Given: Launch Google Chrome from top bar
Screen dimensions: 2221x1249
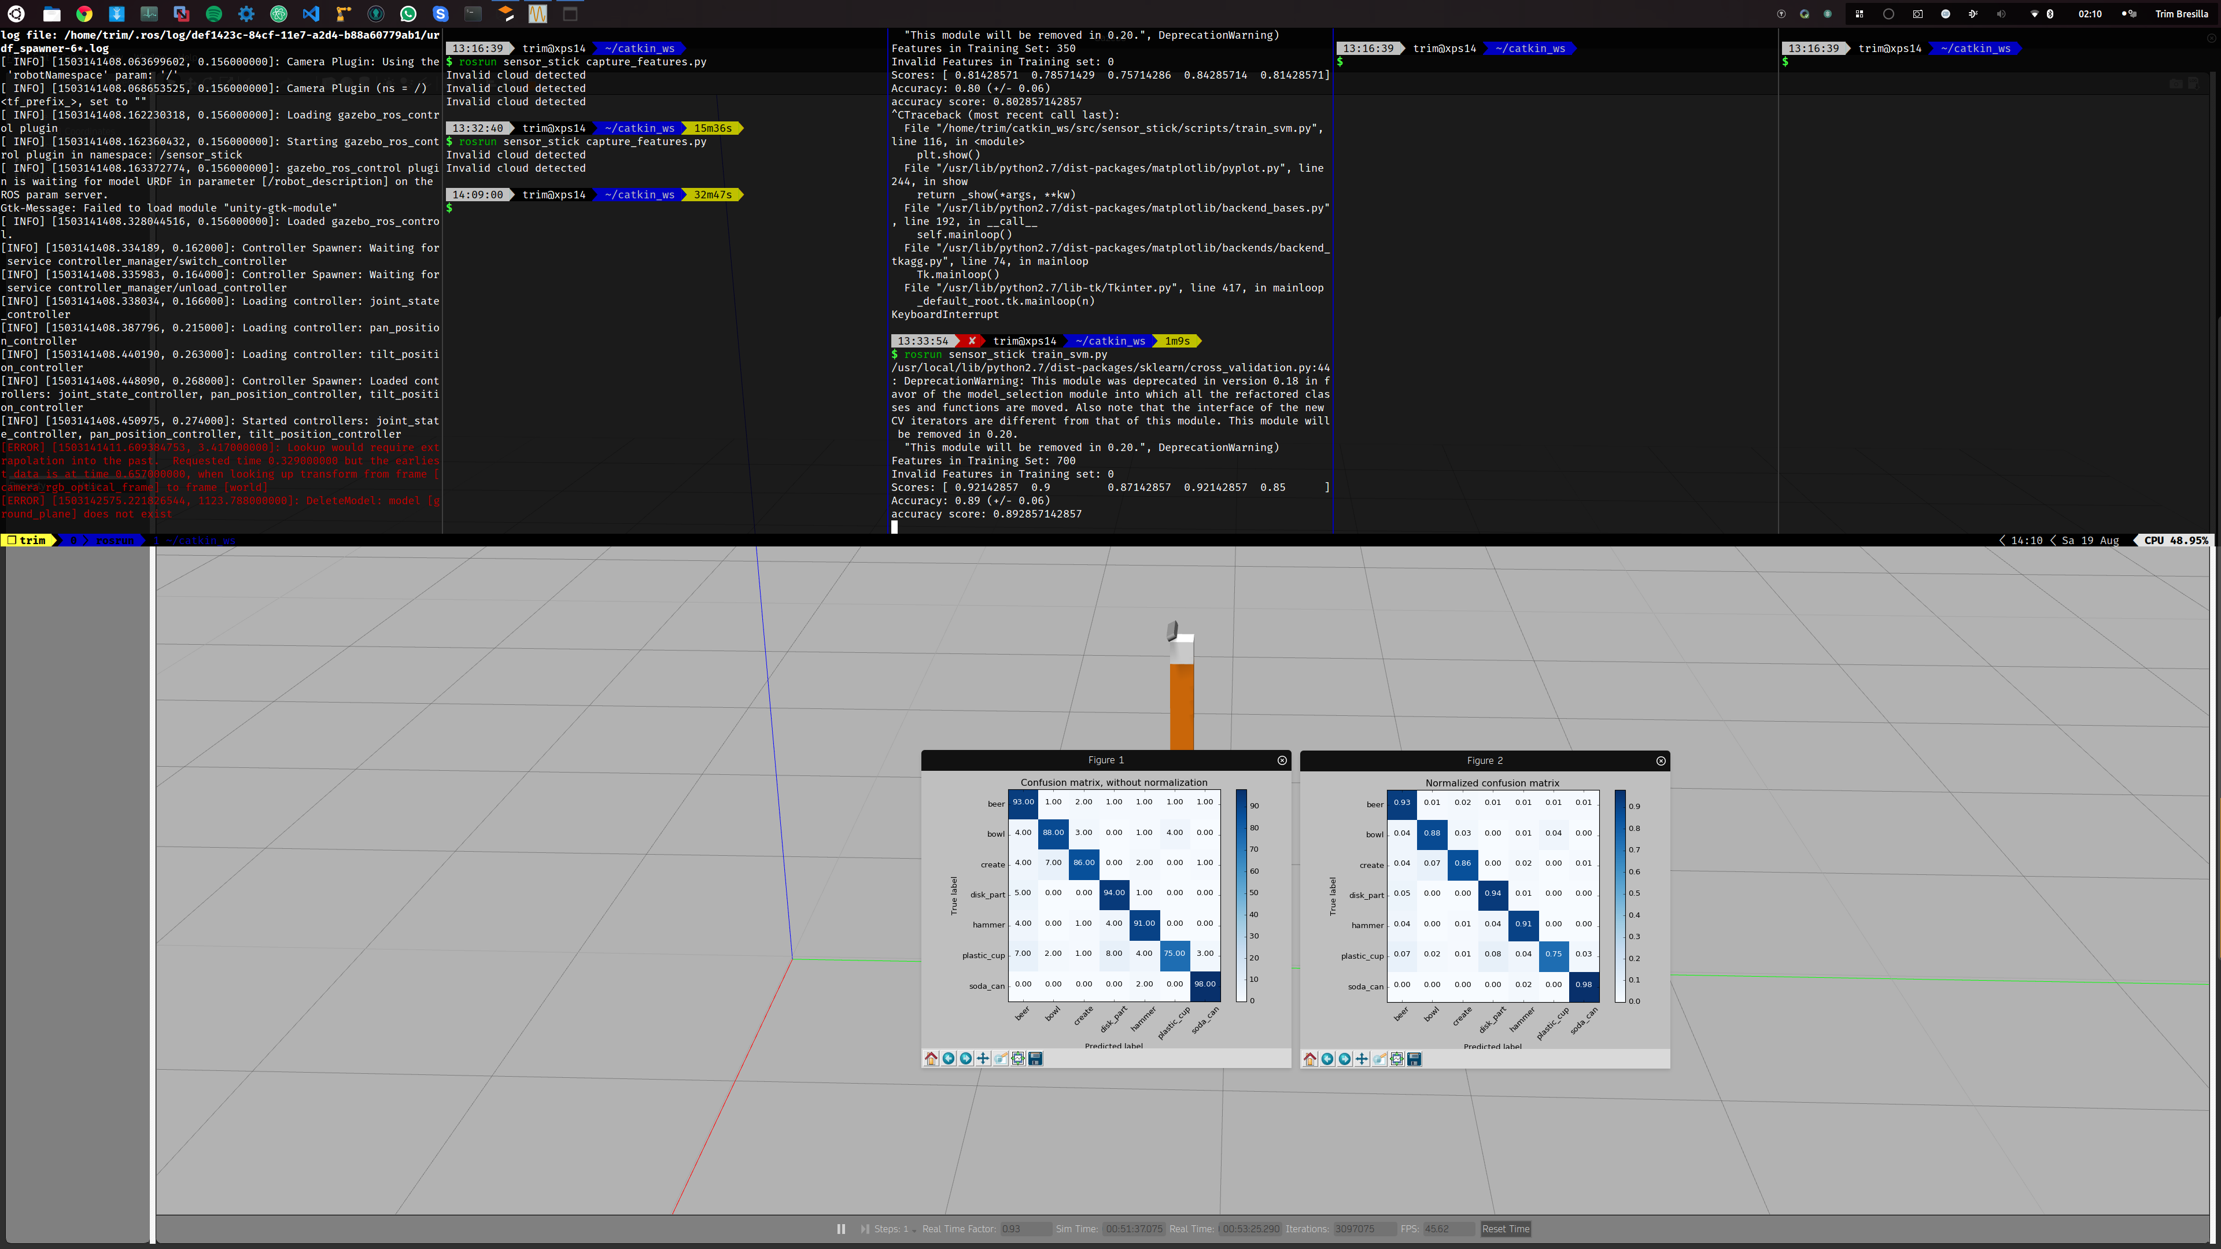Looking at the screenshot, I should [84, 14].
